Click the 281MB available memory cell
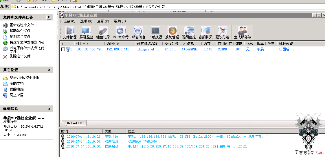This screenshot has width=325, height=157. 222,49
